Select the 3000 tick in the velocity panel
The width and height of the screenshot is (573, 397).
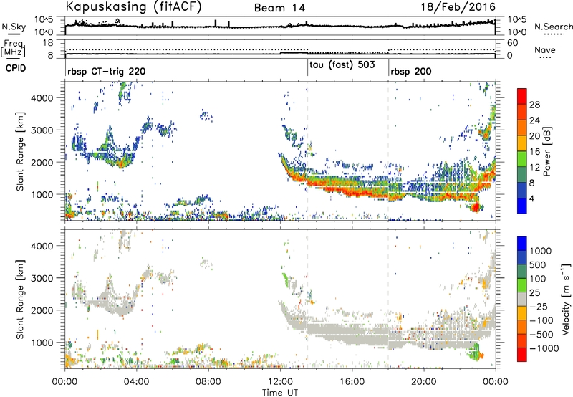(42, 278)
